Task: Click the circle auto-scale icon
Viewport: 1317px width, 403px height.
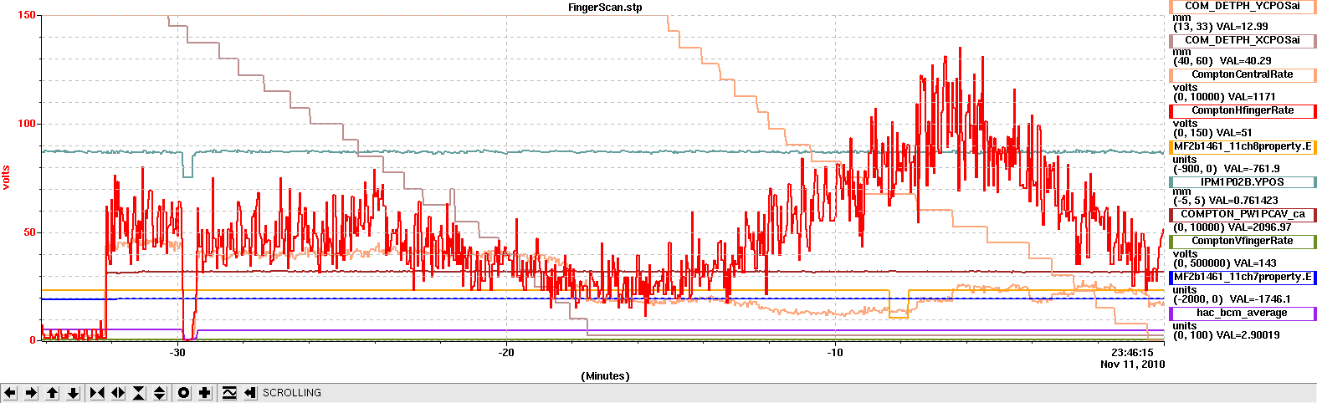Action: click(x=184, y=393)
